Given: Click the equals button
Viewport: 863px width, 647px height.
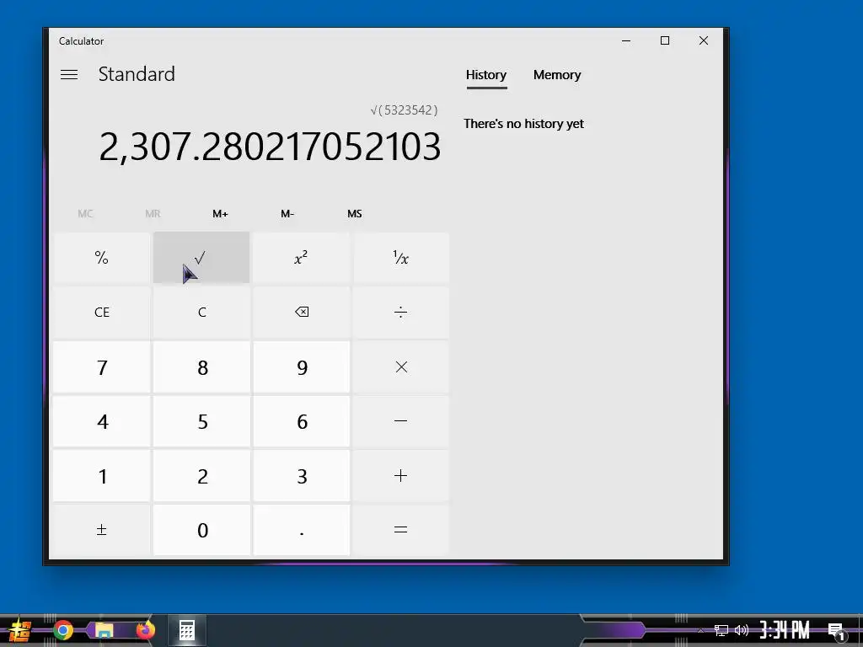Looking at the screenshot, I should coord(400,530).
